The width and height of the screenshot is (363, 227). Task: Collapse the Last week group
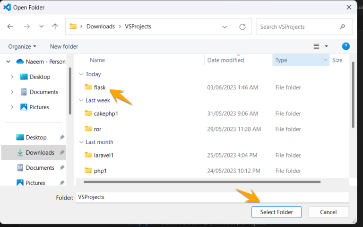(x=81, y=101)
